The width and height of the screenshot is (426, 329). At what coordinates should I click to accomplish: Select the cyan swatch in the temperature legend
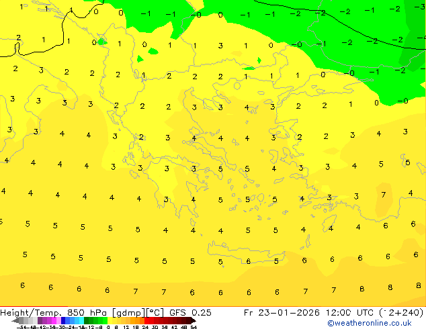[81, 320]
